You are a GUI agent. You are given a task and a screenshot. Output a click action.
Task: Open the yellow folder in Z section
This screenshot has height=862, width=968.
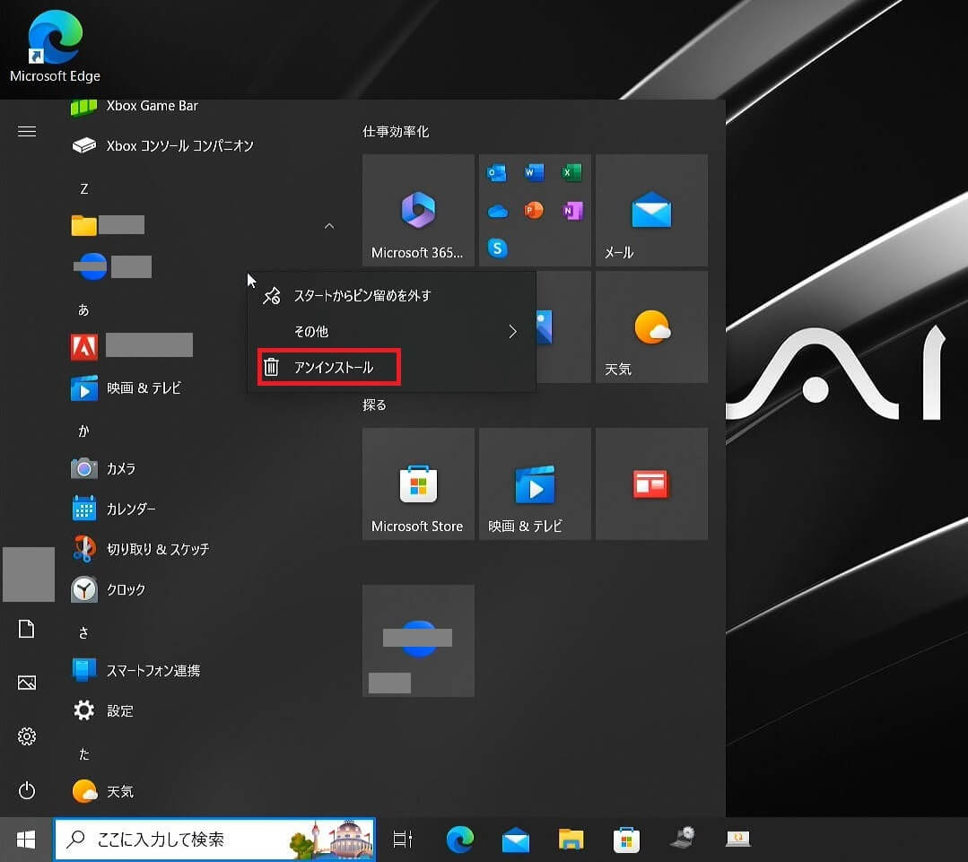(x=84, y=225)
